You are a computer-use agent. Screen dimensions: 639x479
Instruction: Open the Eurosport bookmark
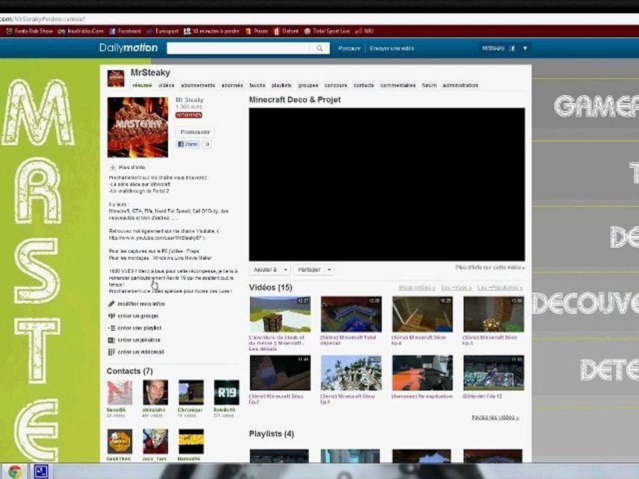click(162, 31)
